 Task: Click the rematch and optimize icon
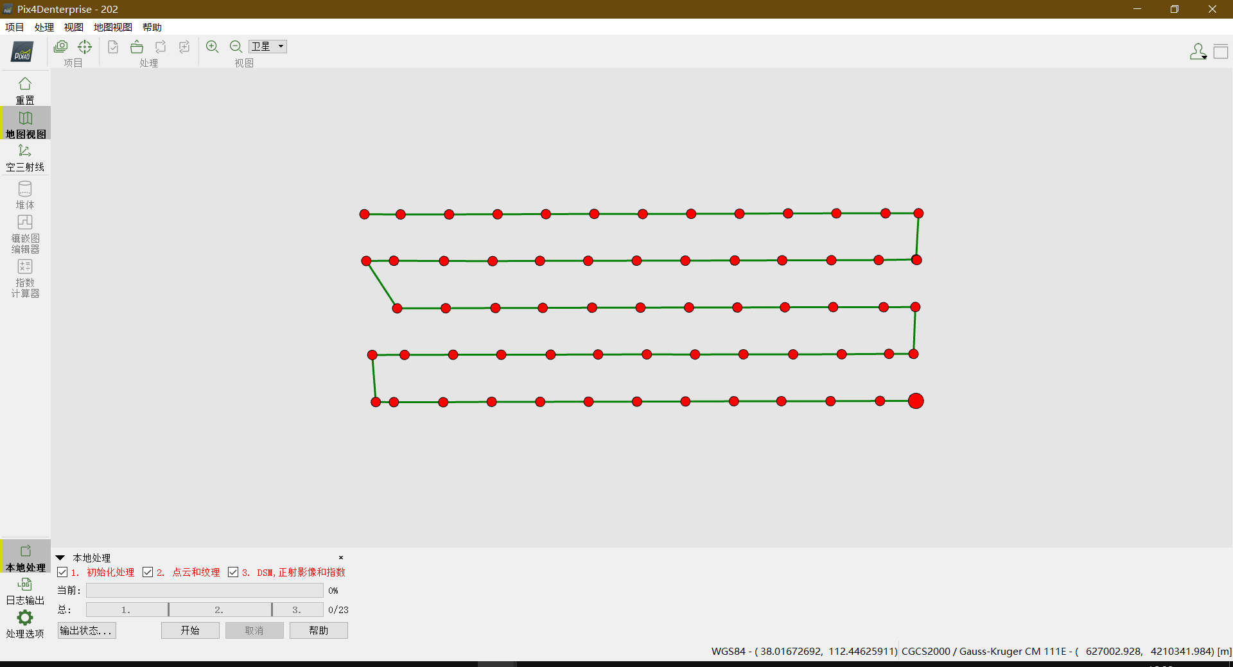pyautogui.click(x=184, y=47)
